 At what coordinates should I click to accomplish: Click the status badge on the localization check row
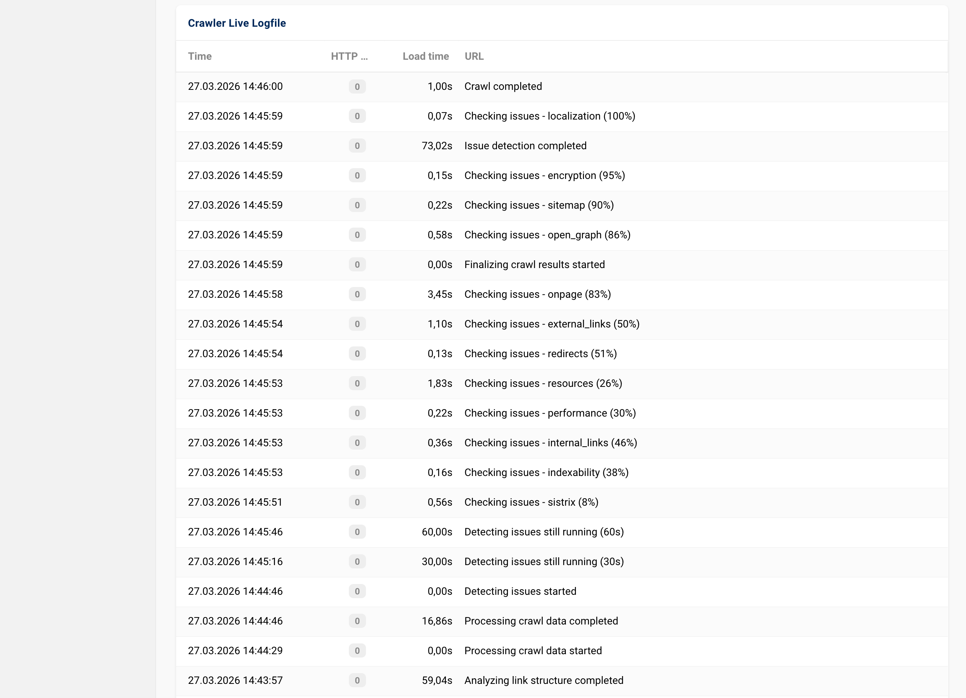(357, 116)
